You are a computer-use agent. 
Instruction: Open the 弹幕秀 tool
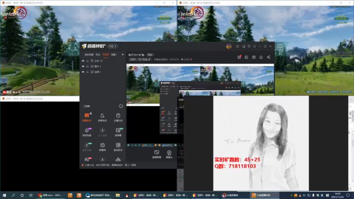102,147
